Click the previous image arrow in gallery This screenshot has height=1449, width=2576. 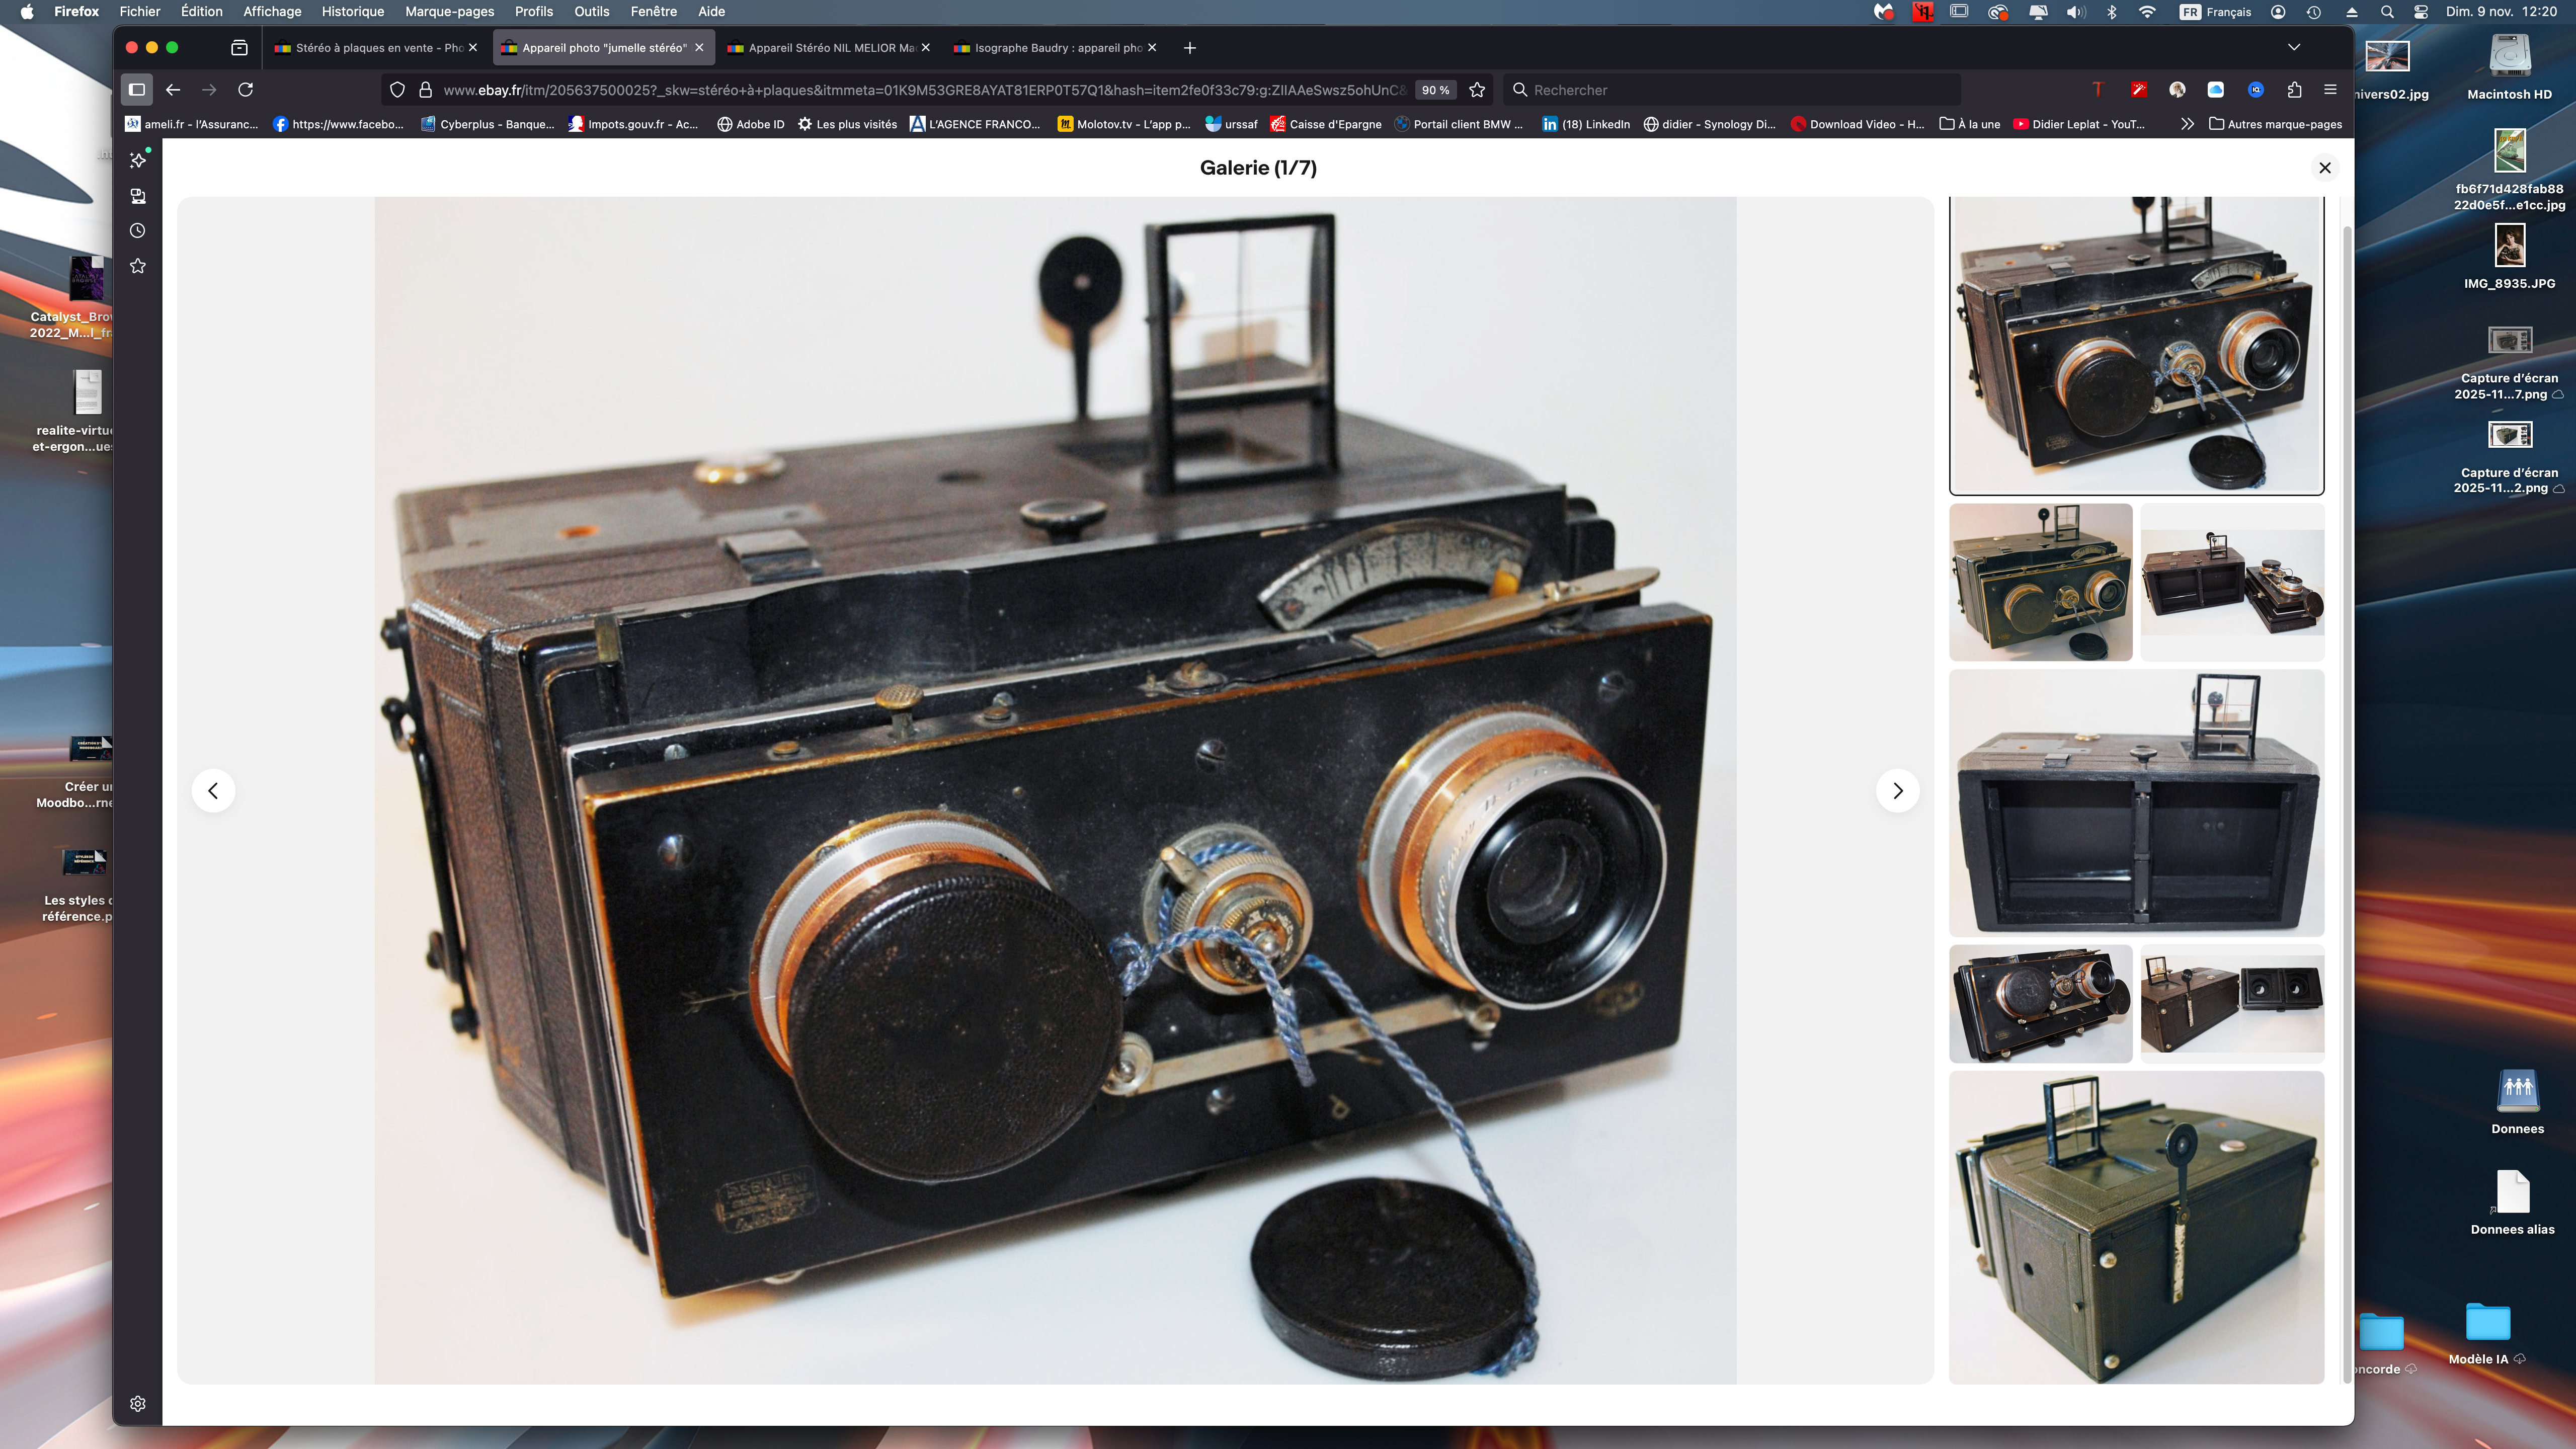coord(213,791)
